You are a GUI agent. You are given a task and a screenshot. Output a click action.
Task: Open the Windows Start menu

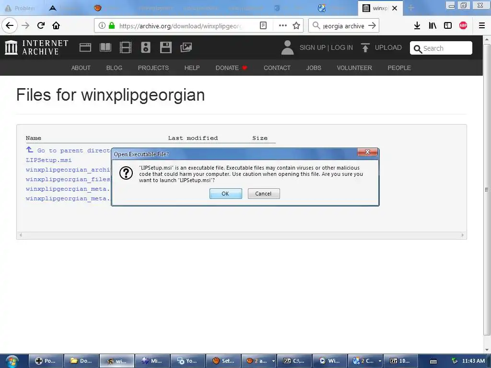tap(12, 361)
